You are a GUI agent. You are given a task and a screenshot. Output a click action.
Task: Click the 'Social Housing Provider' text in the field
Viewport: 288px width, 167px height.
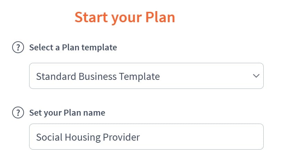point(88,137)
